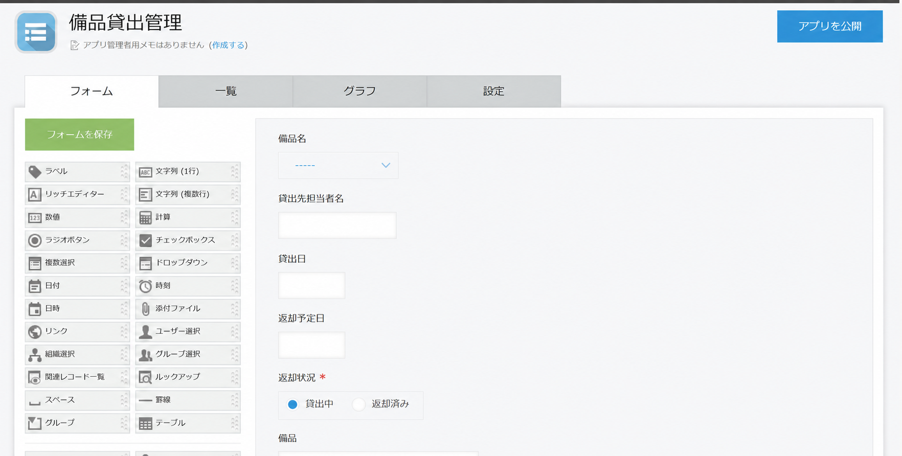Screen dimensions: 902x456
Task: Click the 備品貸出管理 app icon
Action: pyautogui.click(x=36, y=32)
